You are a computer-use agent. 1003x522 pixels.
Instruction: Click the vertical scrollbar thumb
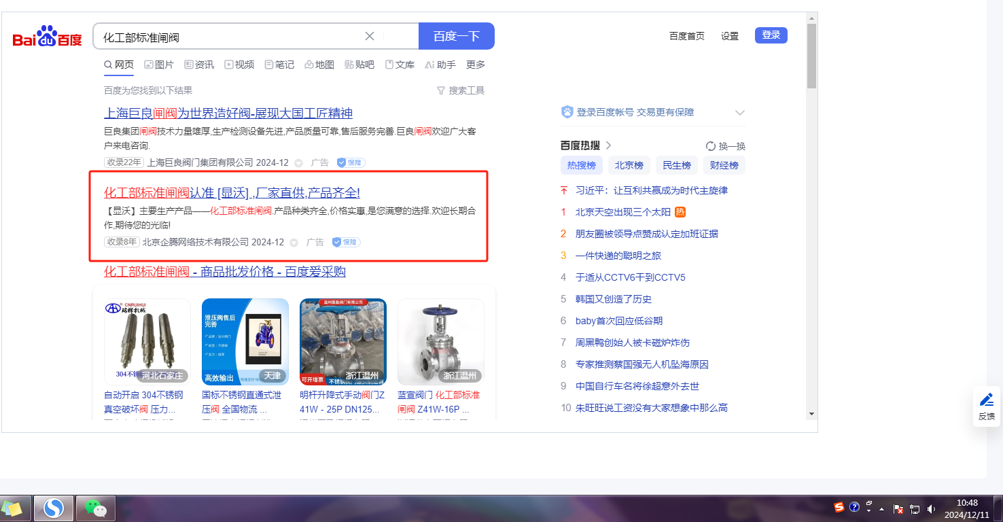[811, 55]
